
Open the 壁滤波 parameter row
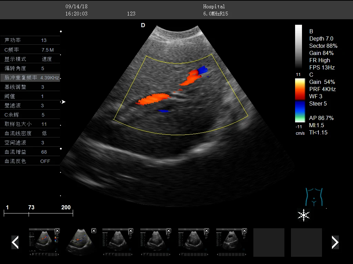coord(30,106)
